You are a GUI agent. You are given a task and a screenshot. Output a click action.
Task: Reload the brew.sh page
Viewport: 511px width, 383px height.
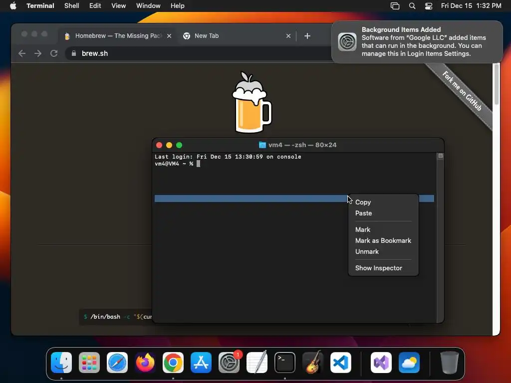54,53
